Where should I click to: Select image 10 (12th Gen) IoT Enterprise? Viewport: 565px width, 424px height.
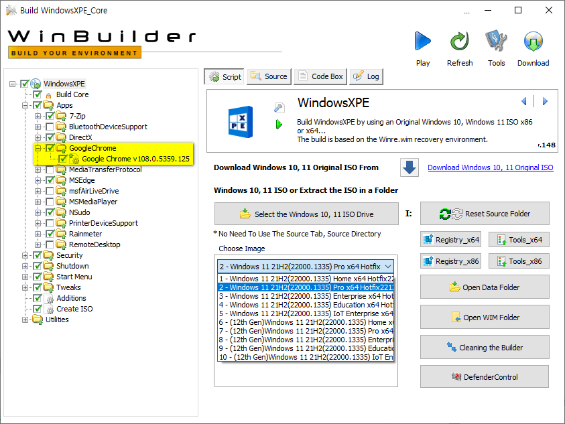306,357
